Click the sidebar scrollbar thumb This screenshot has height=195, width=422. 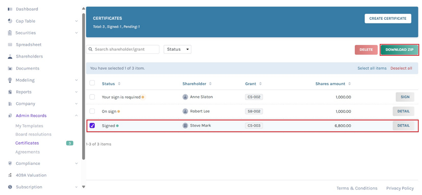pos(84,86)
